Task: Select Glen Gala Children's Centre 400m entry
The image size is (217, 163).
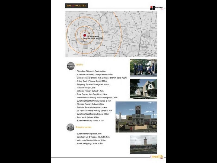Action: click(91, 71)
